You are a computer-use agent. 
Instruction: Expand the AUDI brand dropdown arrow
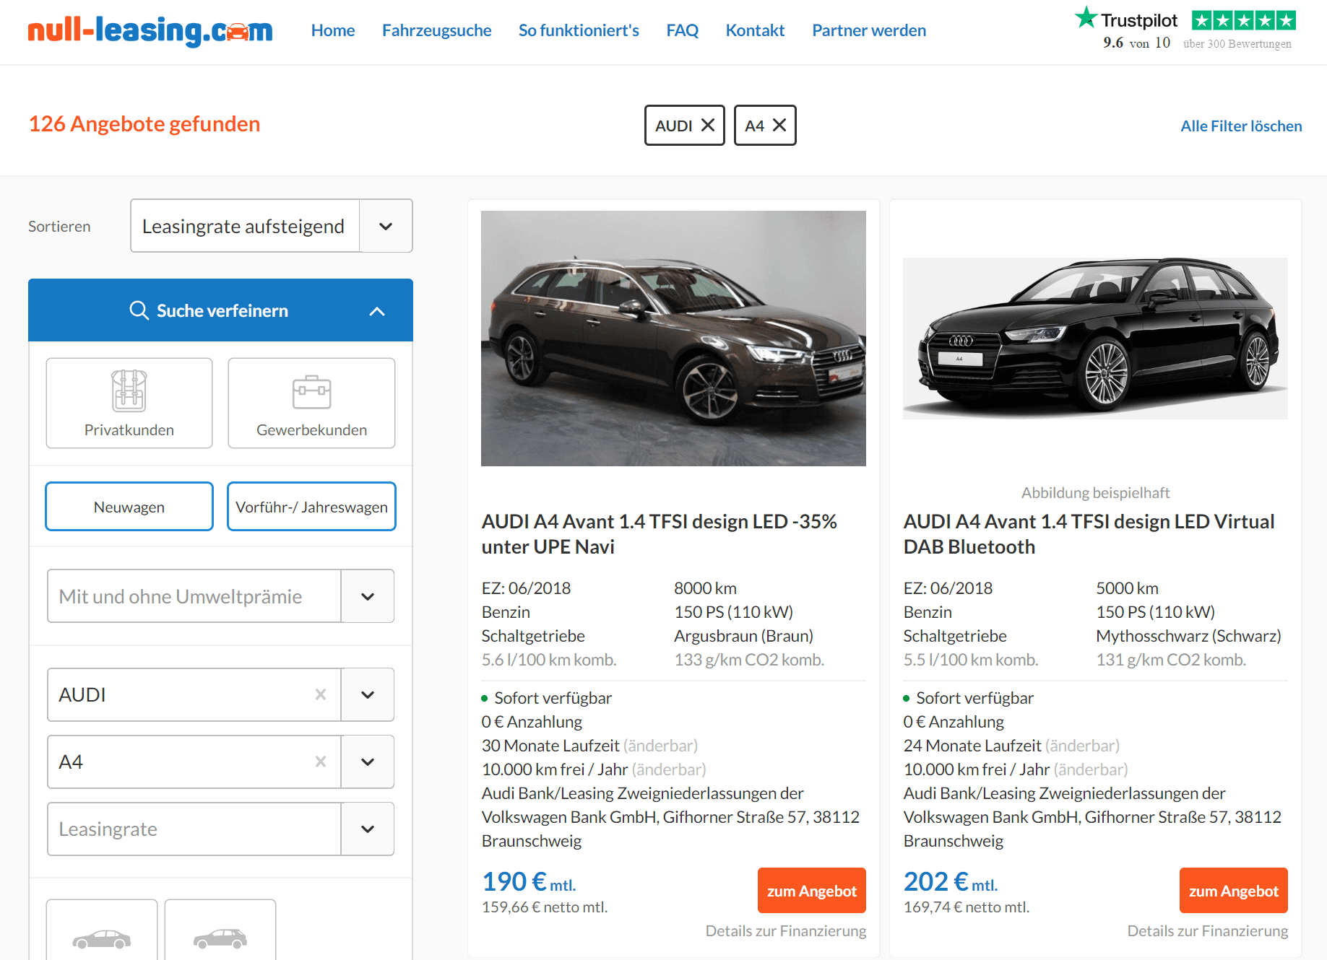tap(368, 694)
